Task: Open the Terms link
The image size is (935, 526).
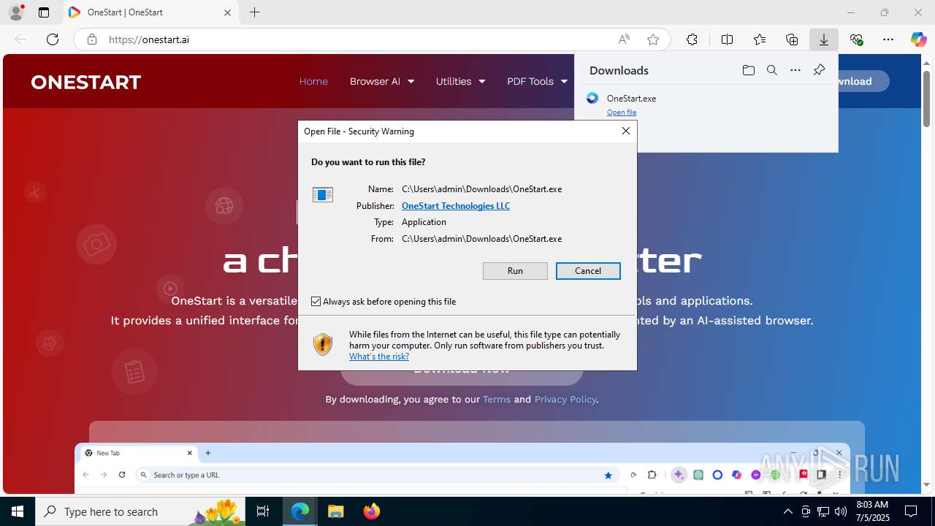Action: pos(497,399)
